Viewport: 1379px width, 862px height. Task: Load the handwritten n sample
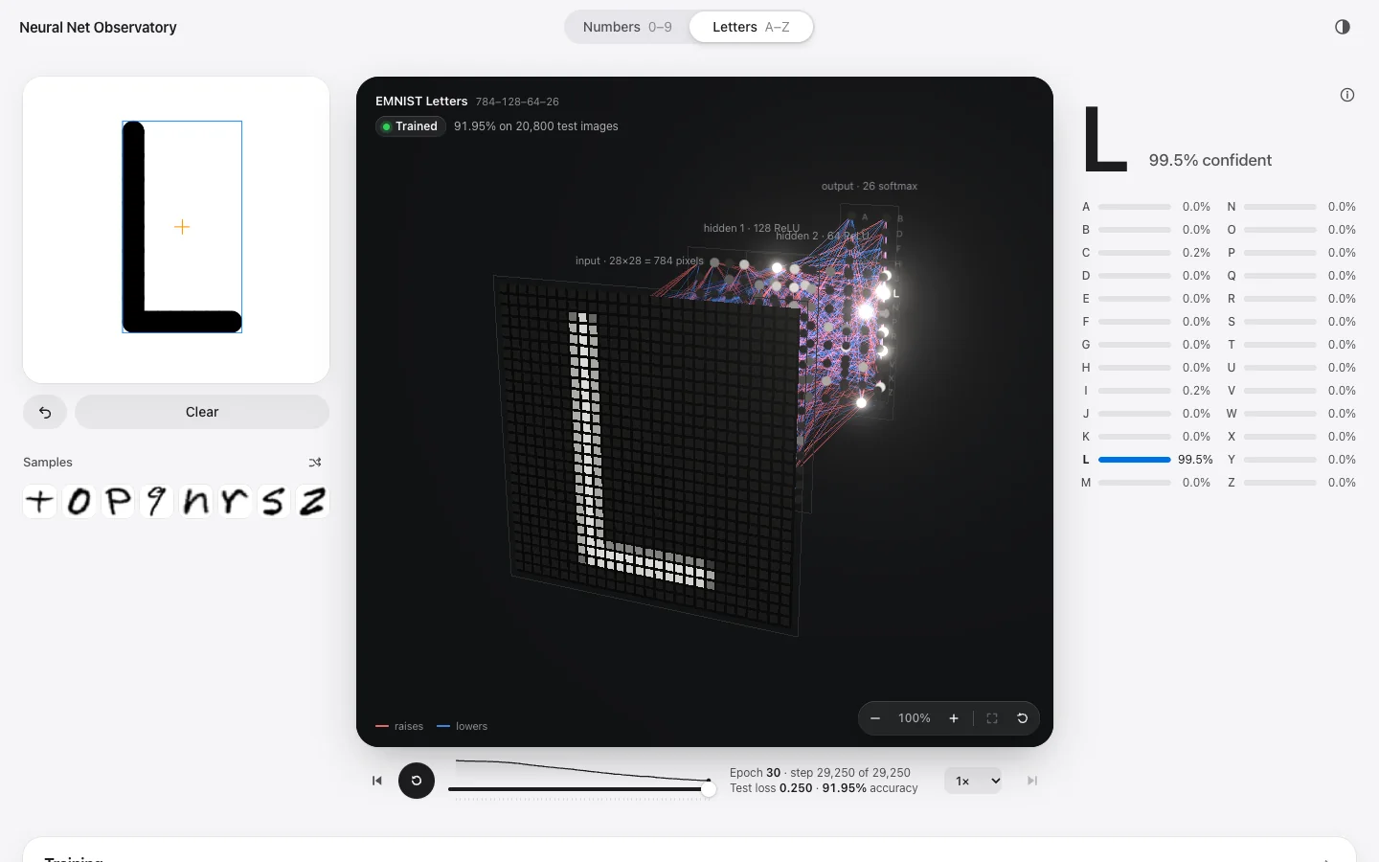196,501
